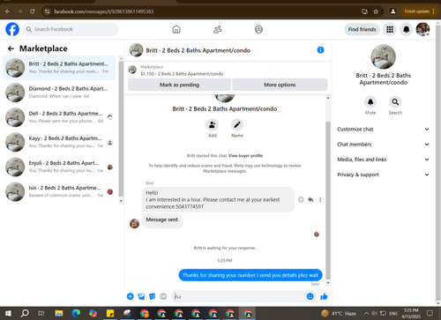Add people to the chat
441x320 pixels.
tap(213, 125)
